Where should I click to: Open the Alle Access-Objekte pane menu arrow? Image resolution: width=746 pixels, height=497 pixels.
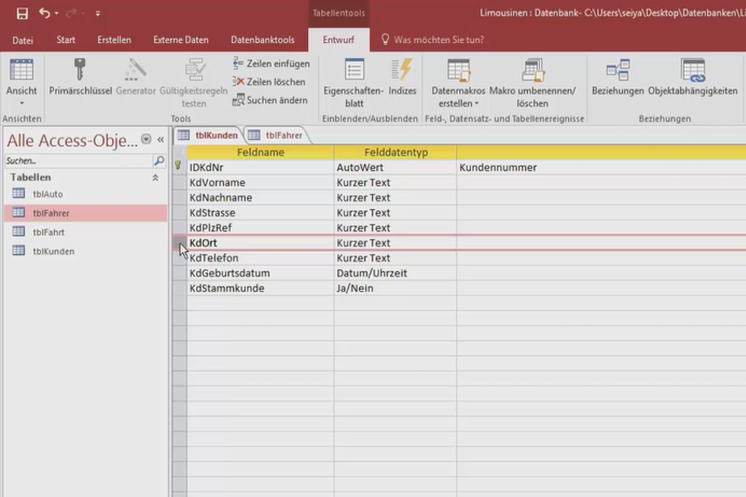pyautogui.click(x=146, y=140)
